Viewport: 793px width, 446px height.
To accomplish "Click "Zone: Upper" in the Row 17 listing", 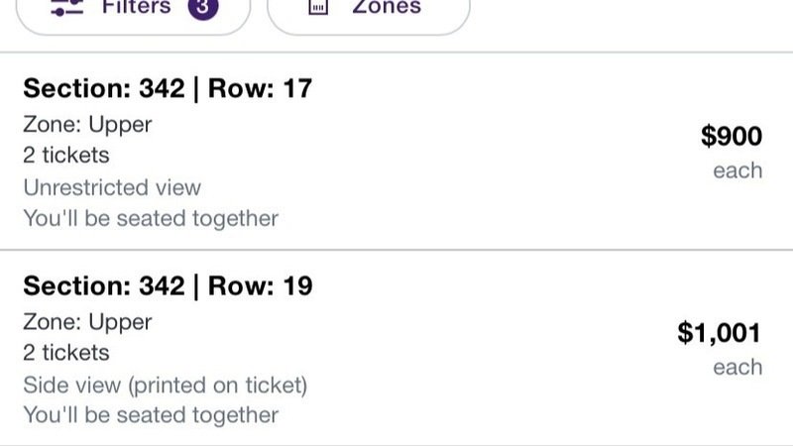I will [87, 125].
